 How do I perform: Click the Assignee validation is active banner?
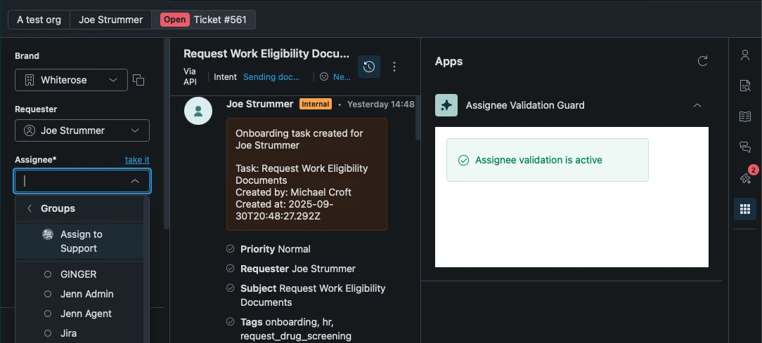click(x=547, y=160)
